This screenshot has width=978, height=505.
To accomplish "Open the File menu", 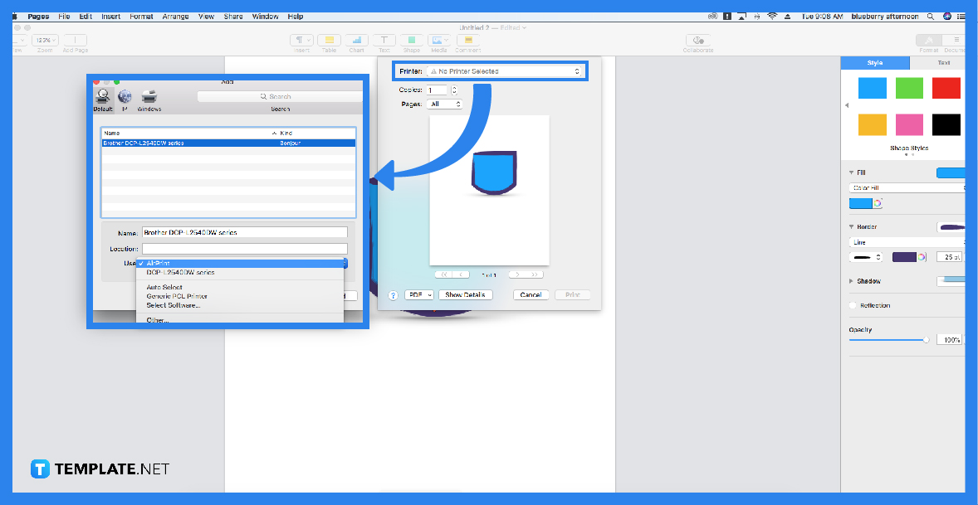I will click(64, 17).
